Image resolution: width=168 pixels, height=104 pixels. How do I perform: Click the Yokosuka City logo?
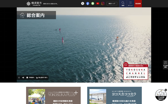[34, 4]
